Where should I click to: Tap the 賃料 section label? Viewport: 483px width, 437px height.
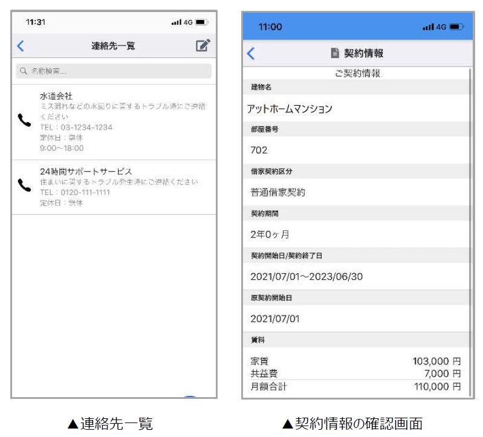[258, 340]
